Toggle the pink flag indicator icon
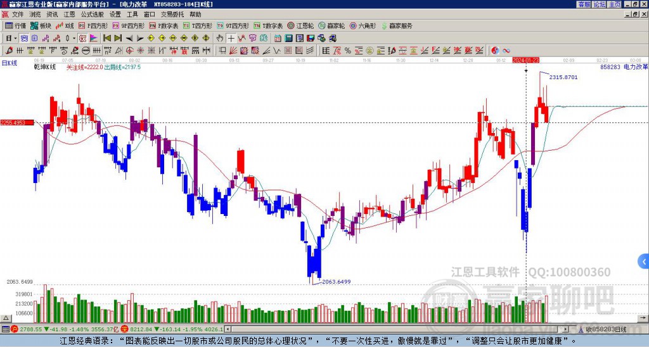This screenshot has width=649, height=347. (94, 39)
